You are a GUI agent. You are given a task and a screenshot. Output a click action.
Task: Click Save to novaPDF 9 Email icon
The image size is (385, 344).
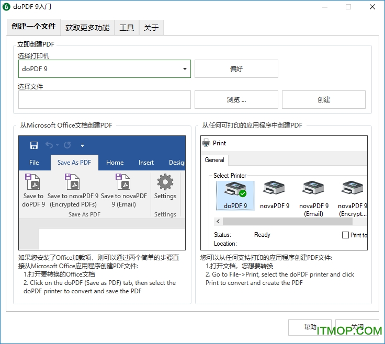123,184
